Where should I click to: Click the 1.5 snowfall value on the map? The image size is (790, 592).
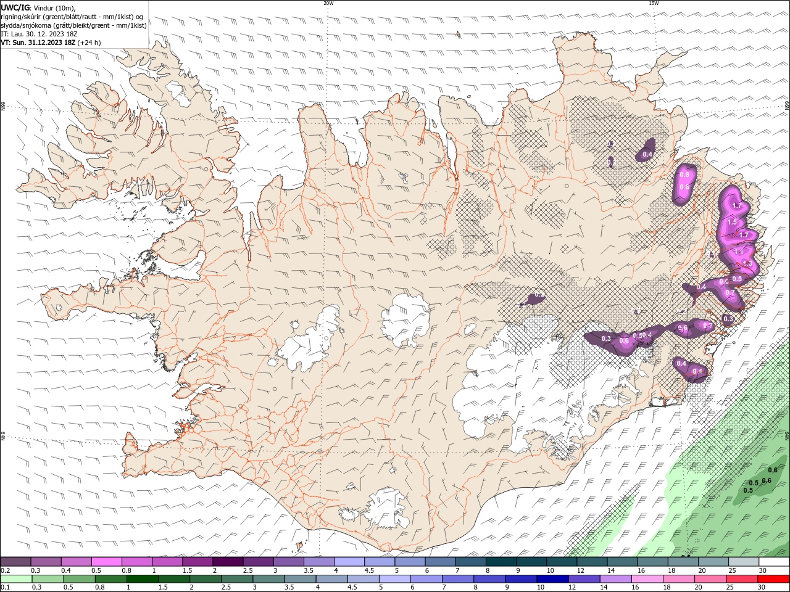(x=732, y=222)
